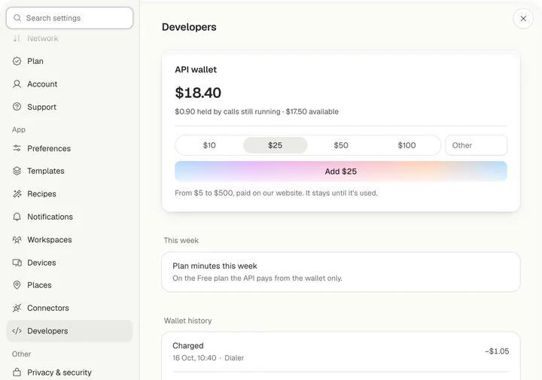Open the Account settings page

[x=69, y=84]
